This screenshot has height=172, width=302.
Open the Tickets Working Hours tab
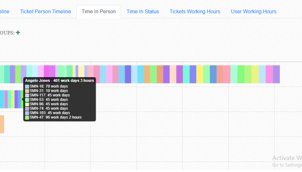tap(195, 11)
